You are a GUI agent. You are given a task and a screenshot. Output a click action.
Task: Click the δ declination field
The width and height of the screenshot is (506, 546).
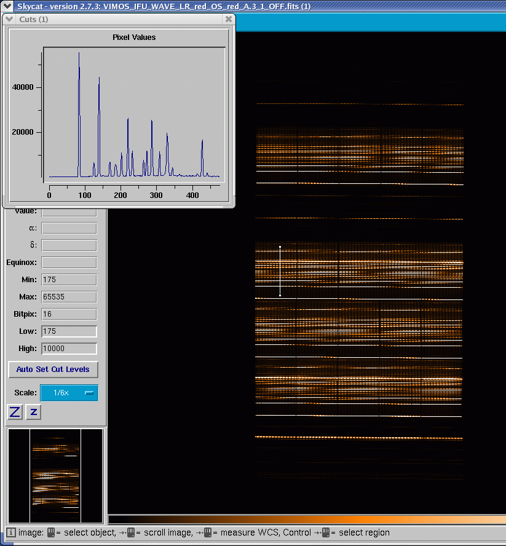coord(69,245)
